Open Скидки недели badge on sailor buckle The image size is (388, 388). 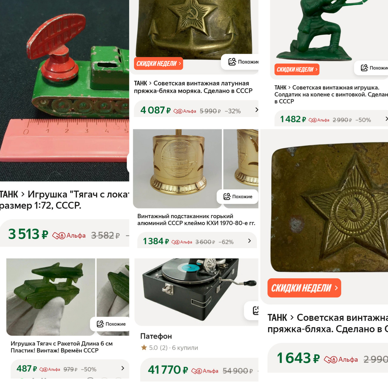point(158,63)
